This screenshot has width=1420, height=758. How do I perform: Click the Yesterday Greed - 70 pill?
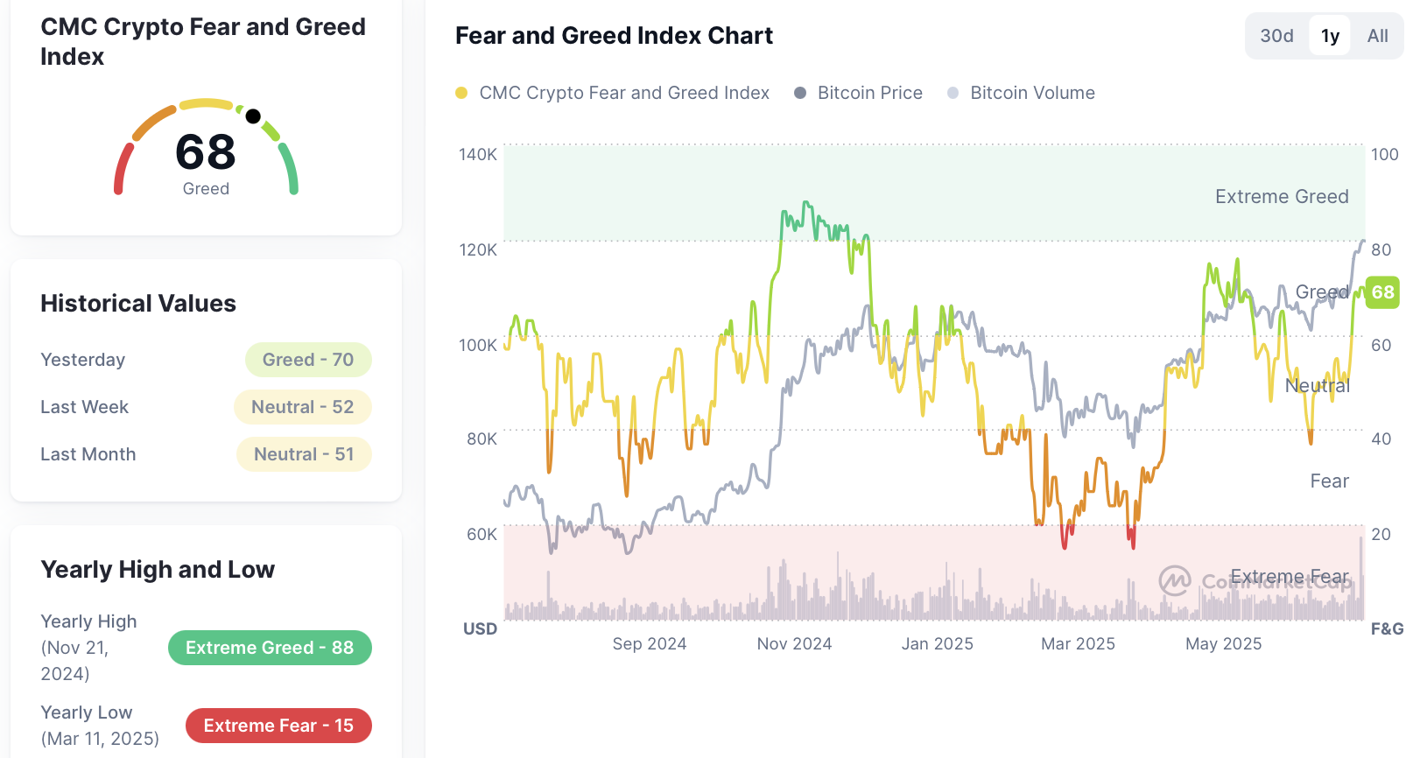click(308, 360)
